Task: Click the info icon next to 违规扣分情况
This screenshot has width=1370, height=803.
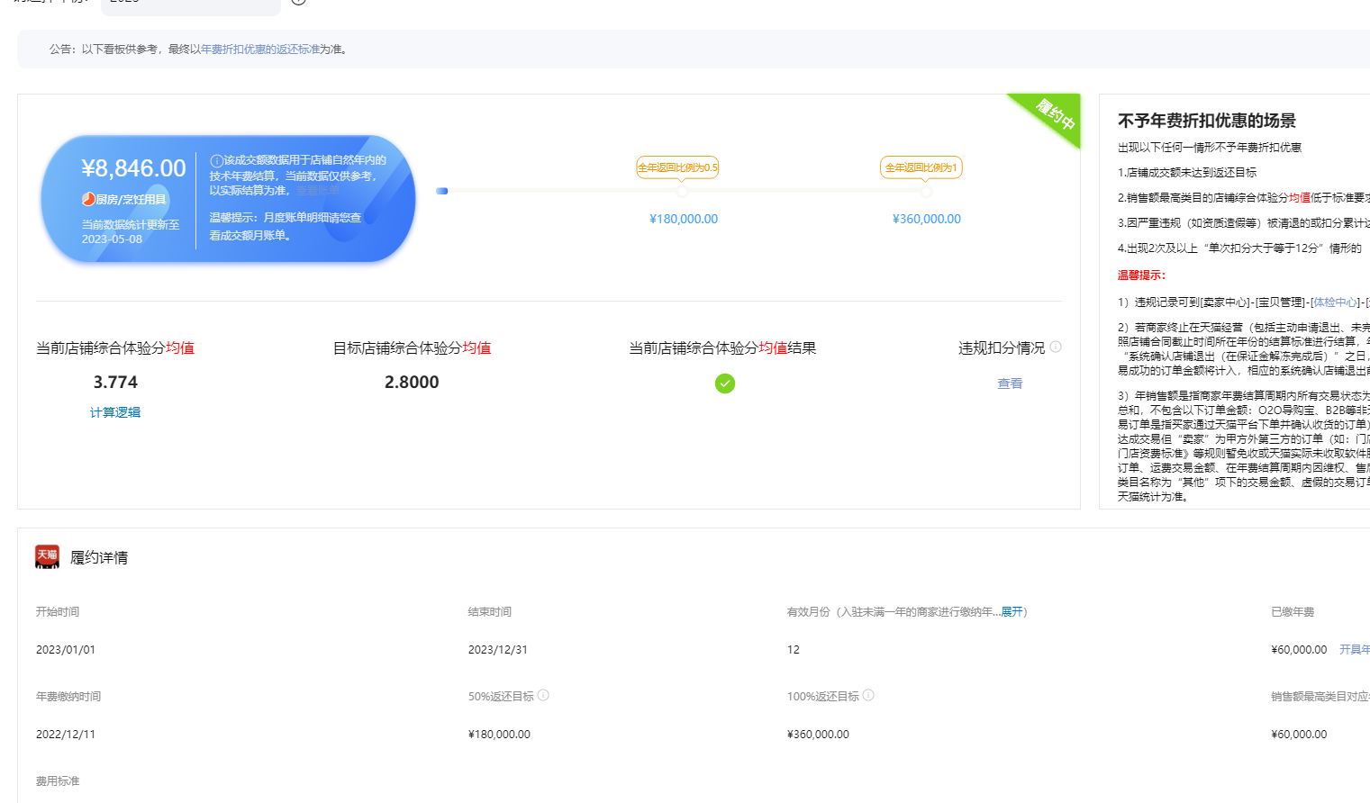Action: pos(1056,347)
